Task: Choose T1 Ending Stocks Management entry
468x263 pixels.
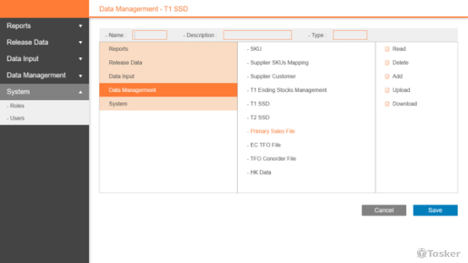Action: click(x=288, y=90)
